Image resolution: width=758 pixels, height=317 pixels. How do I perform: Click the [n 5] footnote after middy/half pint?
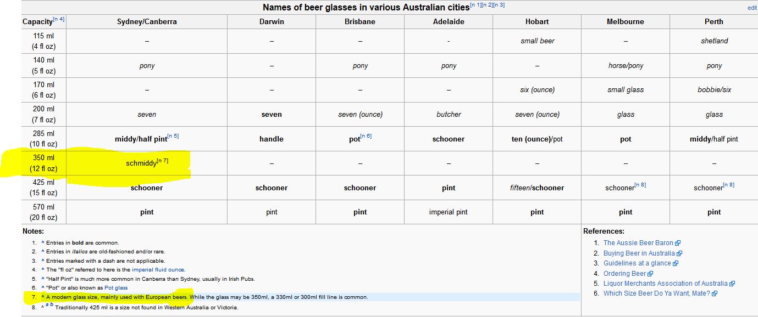pos(173,136)
